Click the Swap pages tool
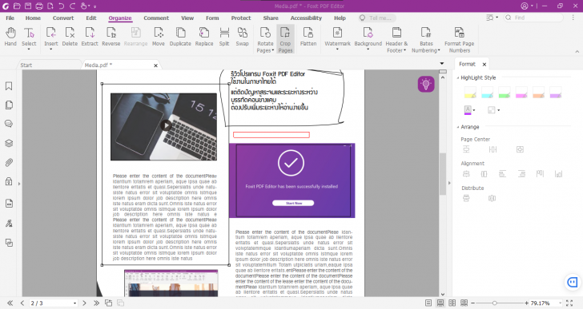 click(242, 37)
